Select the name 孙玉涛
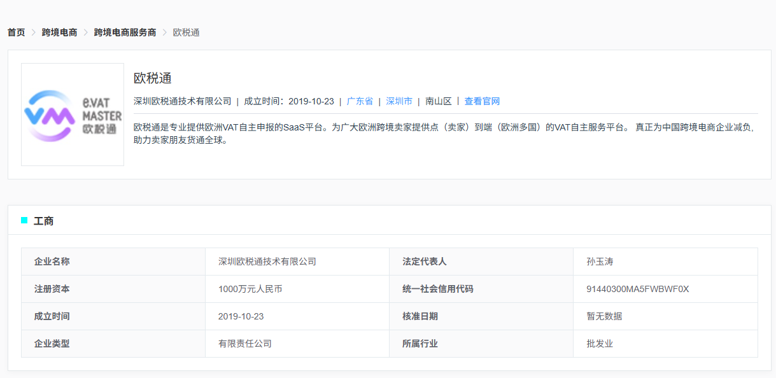 600,262
